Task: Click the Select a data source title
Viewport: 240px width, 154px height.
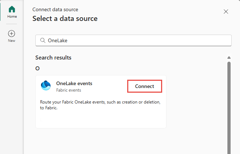Action: [x=65, y=18]
